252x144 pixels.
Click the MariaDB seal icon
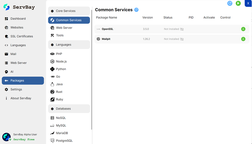point(52,133)
